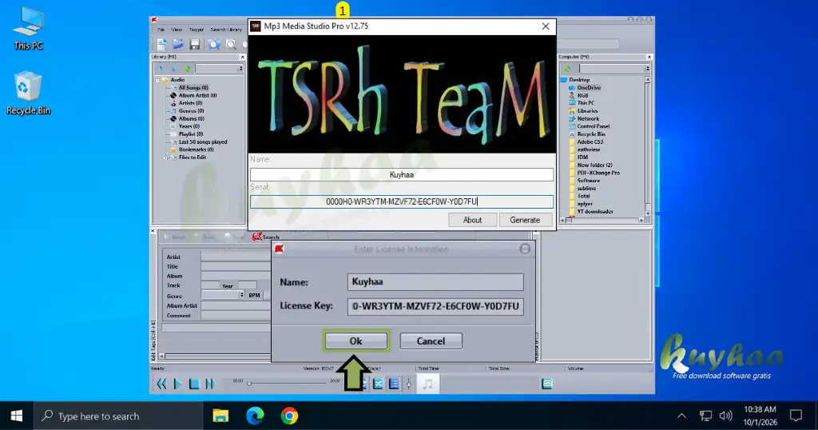Click the volume slider icon in player bar
This screenshot has height=430, width=818.
pyautogui.click(x=408, y=384)
